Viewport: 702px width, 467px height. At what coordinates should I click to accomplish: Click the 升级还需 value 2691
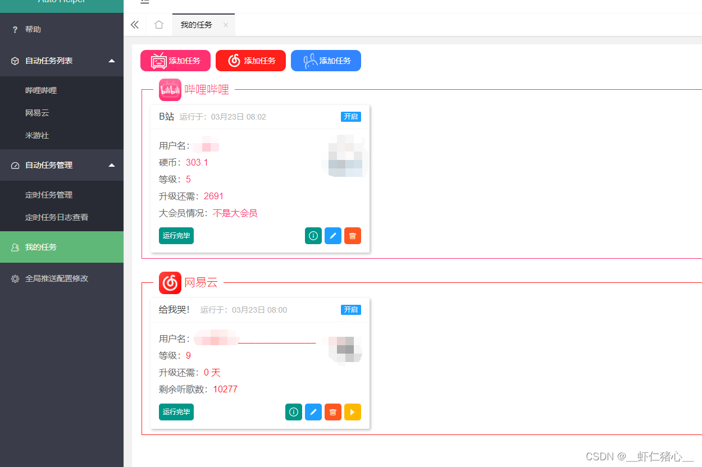pyautogui.click(x=214, y=196)
